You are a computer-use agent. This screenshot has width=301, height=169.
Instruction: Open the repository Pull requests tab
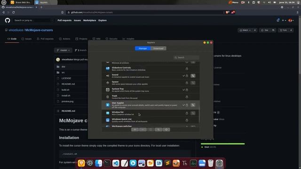click(x=45, y=38)
